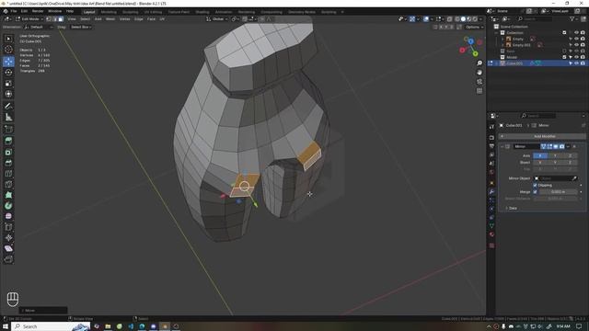
Task: Switch perspective/orthographic view icon
Action: [x=479, y=91]
